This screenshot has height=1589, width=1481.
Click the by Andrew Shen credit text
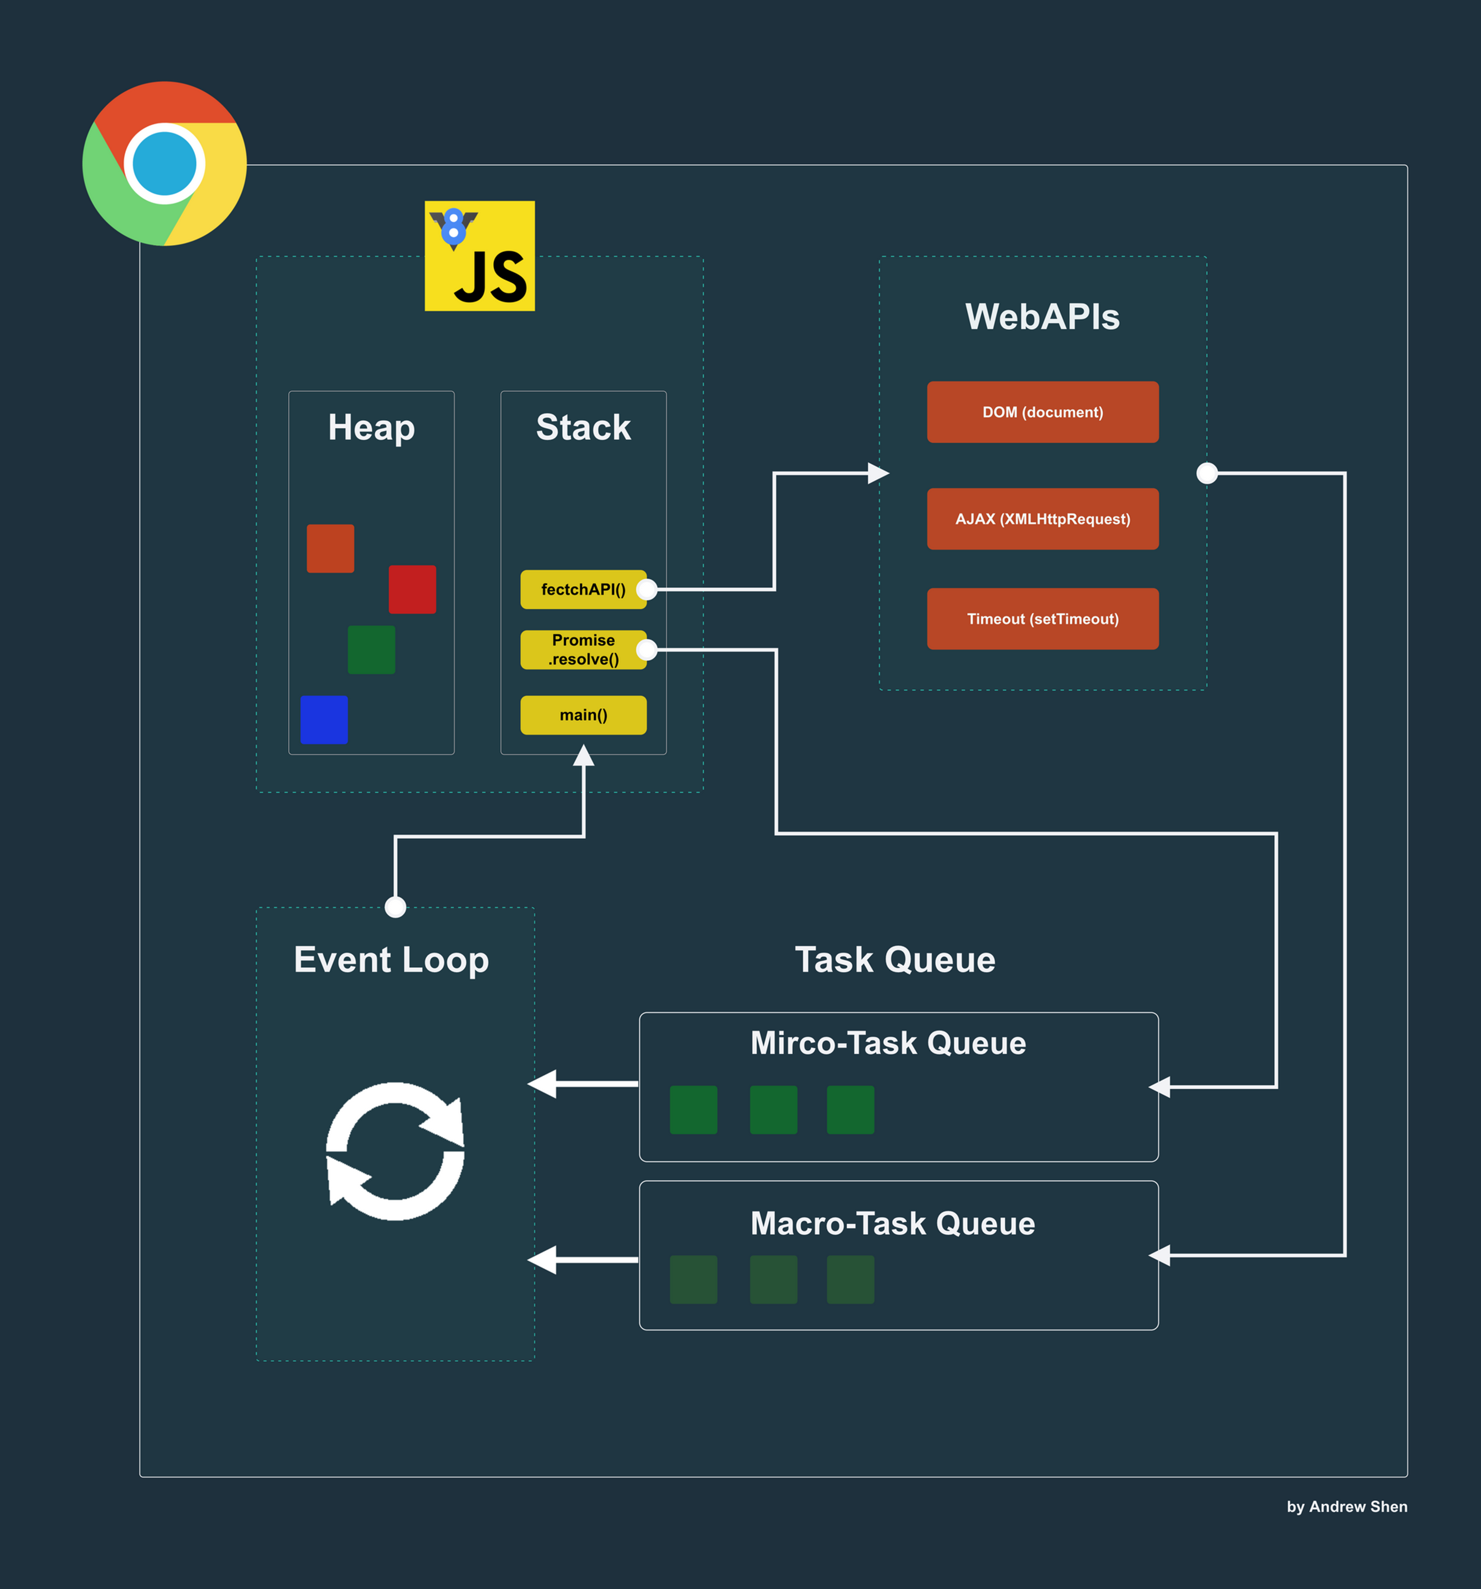pos(1347,1507)
